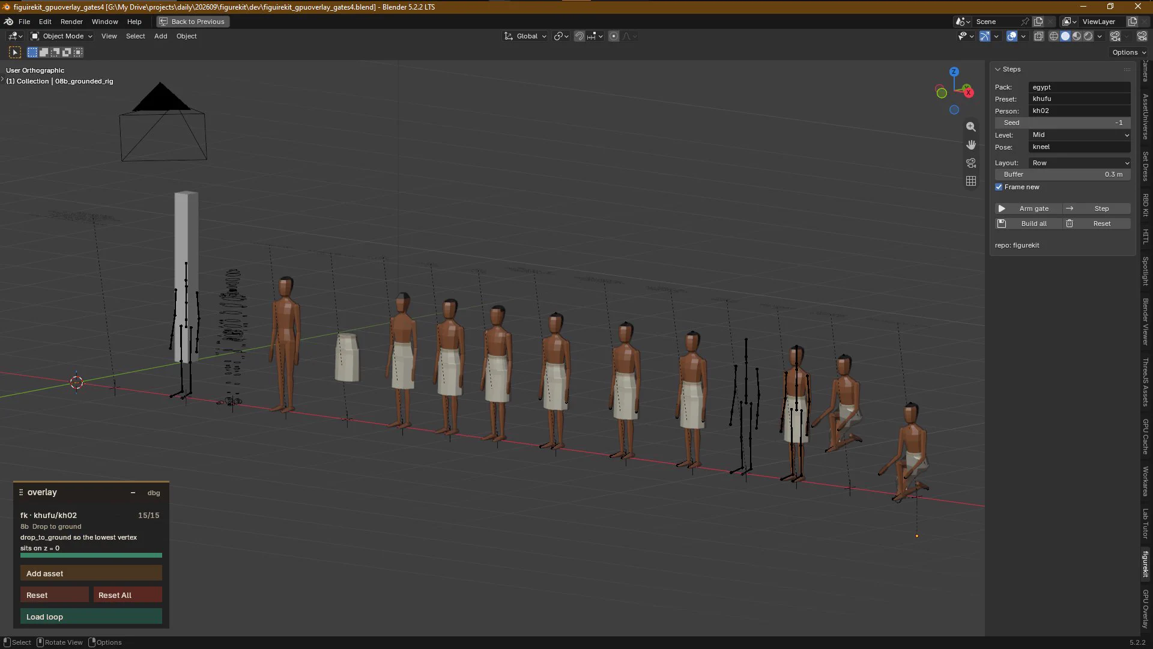Click the Buffer 0.3 m slider

(x=1063, y=174)
